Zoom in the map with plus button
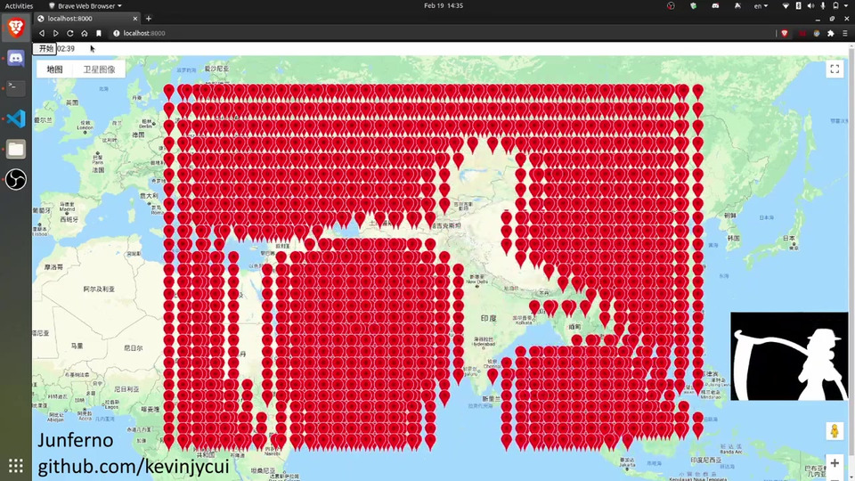 [x=835, y=463]
